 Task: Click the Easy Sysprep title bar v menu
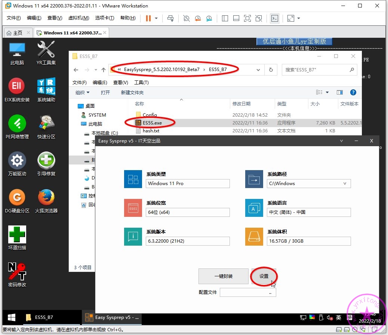(341, 141)
